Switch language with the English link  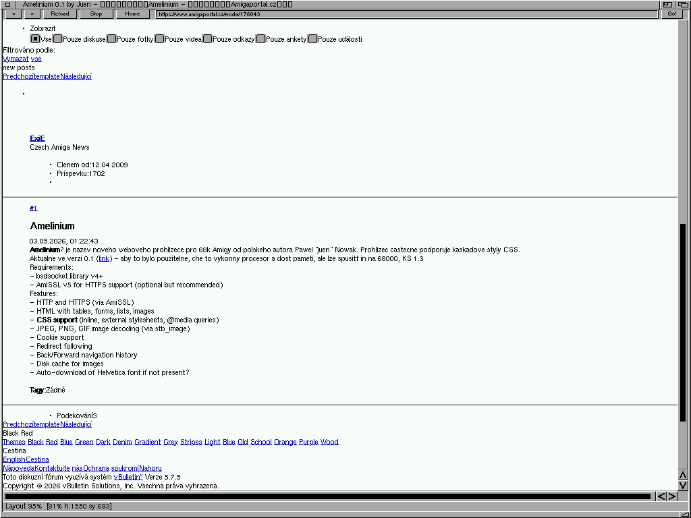[x=14, y=459]
